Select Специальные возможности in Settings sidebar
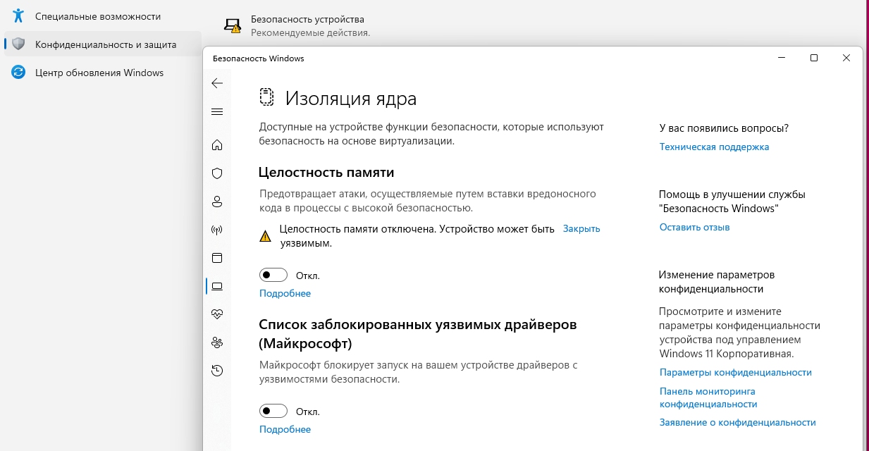The height and width of the screenshot is (451, 869). tap(98, 16)
